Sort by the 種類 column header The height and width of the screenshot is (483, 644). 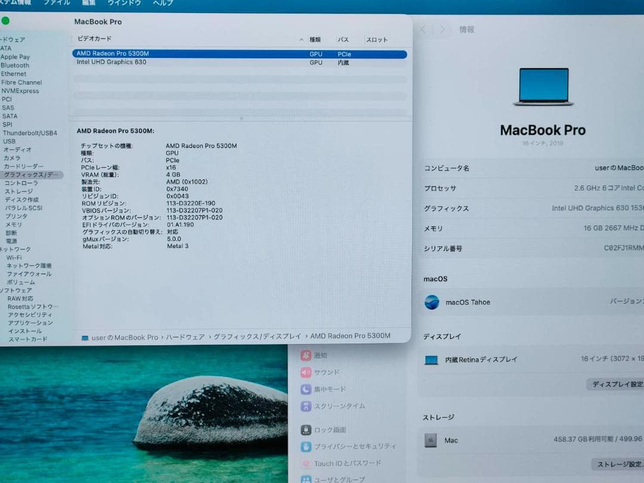click(315, 39)
